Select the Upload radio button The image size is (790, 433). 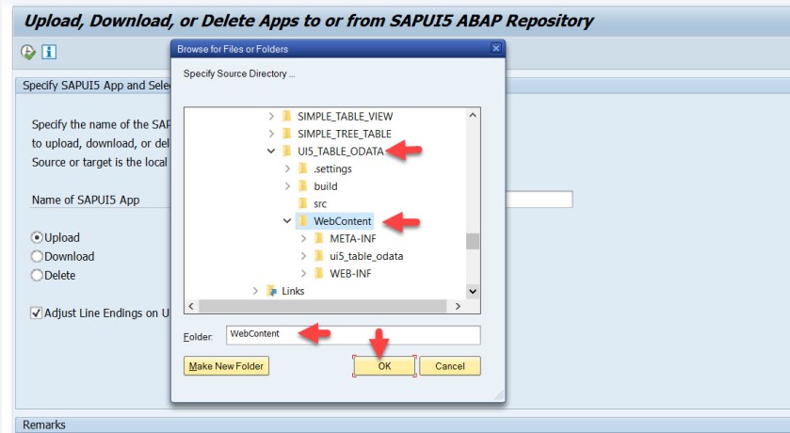[x=37, y=237]
